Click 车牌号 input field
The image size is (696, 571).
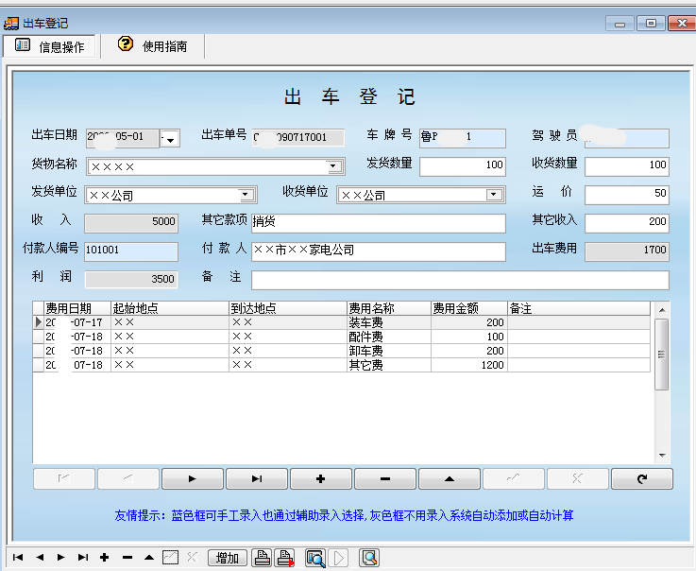point(462,138)
